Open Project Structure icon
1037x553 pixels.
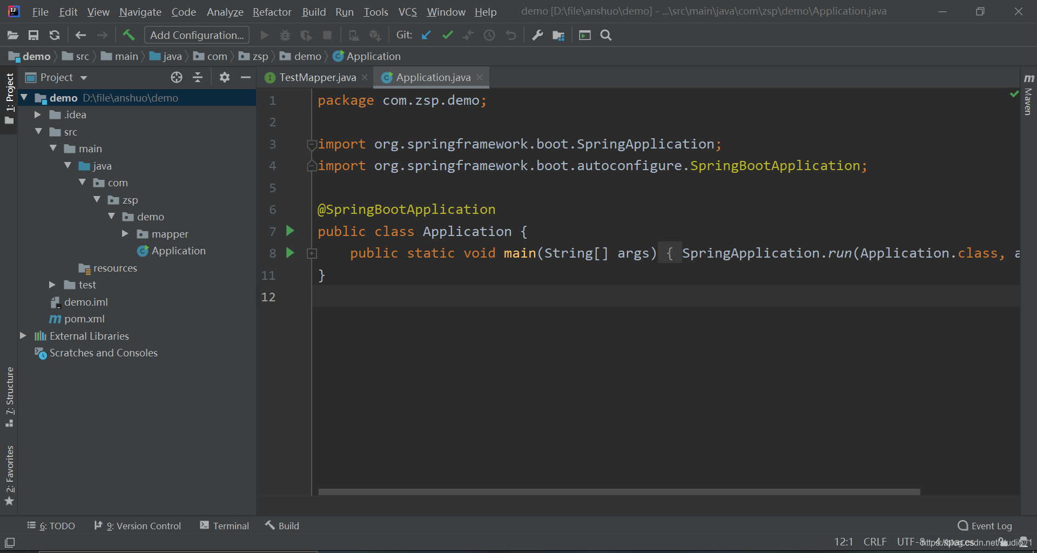pos(558,35)
